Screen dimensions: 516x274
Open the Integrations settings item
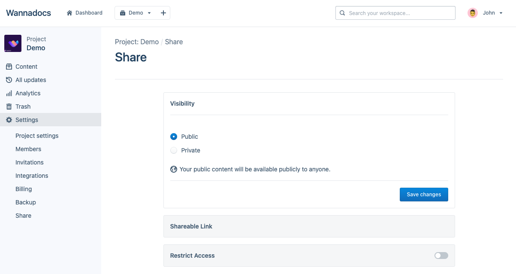tap(32, 176)
